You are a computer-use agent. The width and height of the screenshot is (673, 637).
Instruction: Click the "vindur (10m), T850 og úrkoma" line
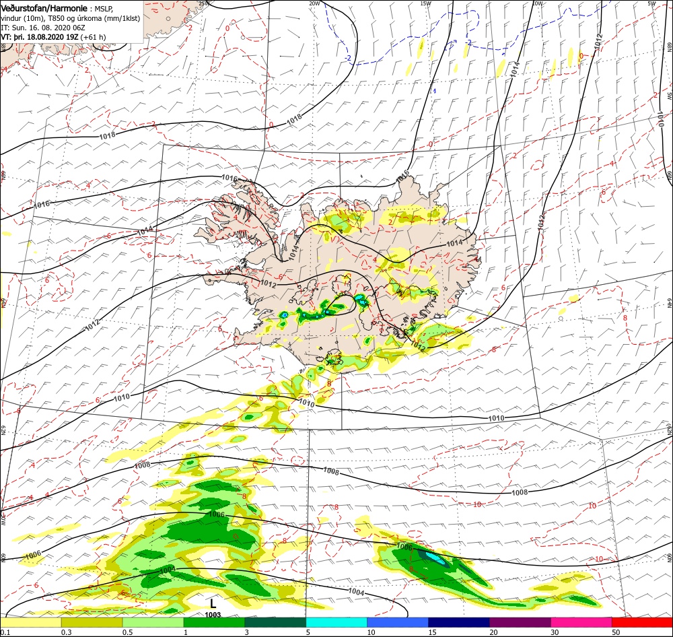coord(50,18)
